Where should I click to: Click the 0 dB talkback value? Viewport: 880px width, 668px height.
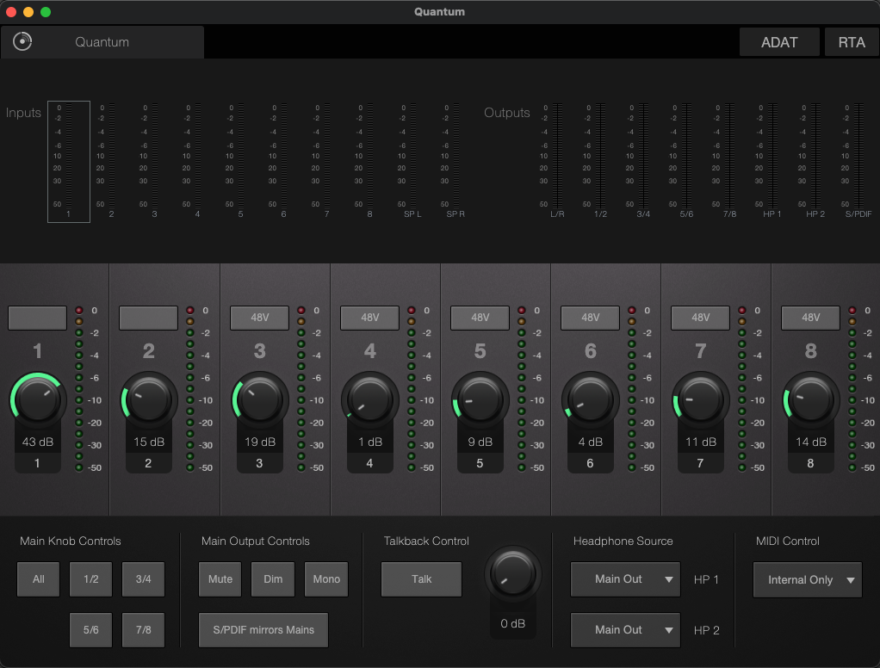513,624
